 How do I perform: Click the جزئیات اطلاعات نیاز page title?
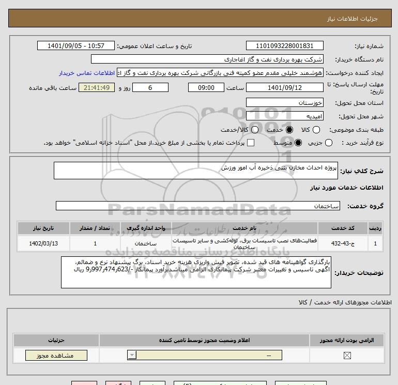(353, 19)
